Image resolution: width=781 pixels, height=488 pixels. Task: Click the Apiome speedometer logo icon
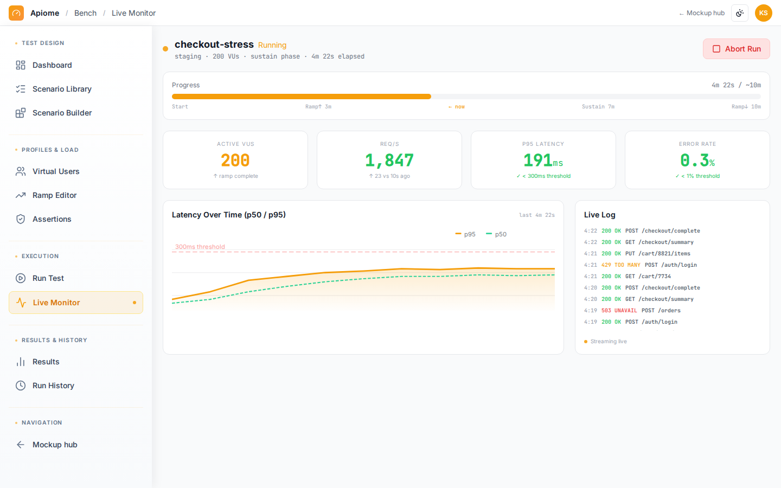[16, 13]
